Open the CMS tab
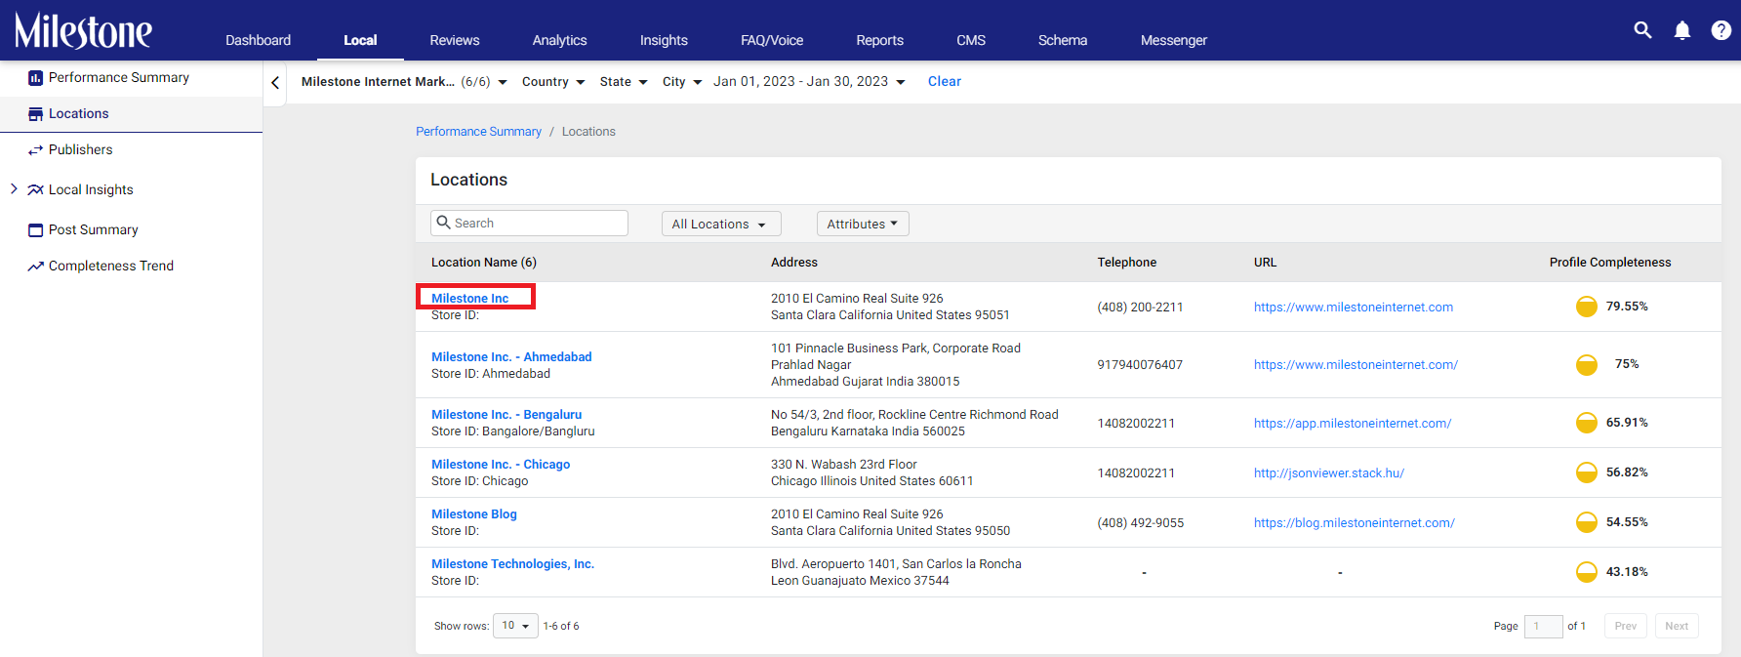 [x=971, y=40]
